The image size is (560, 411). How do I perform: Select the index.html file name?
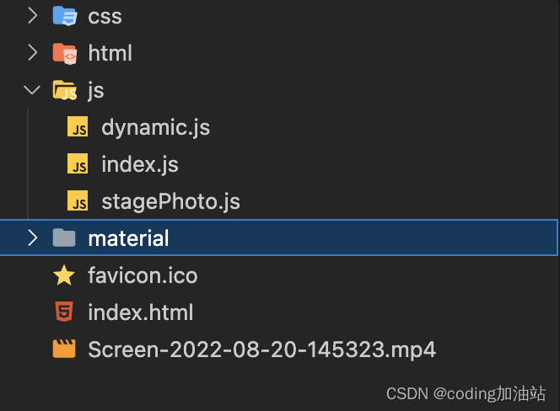tap(141, 312)
